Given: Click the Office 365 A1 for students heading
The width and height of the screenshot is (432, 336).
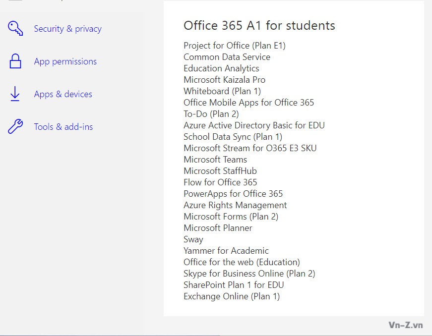Looking at the screenshot, I should click(x=259, y=26).
